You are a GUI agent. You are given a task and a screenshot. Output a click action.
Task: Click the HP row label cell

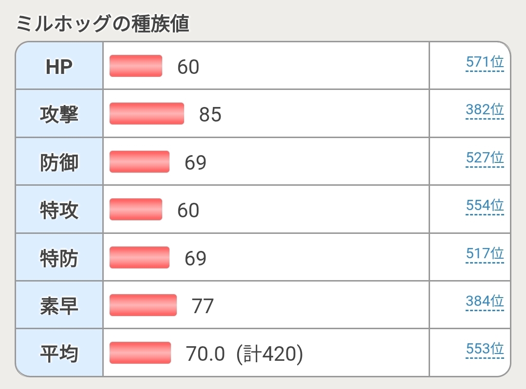[x=59, y=66]
